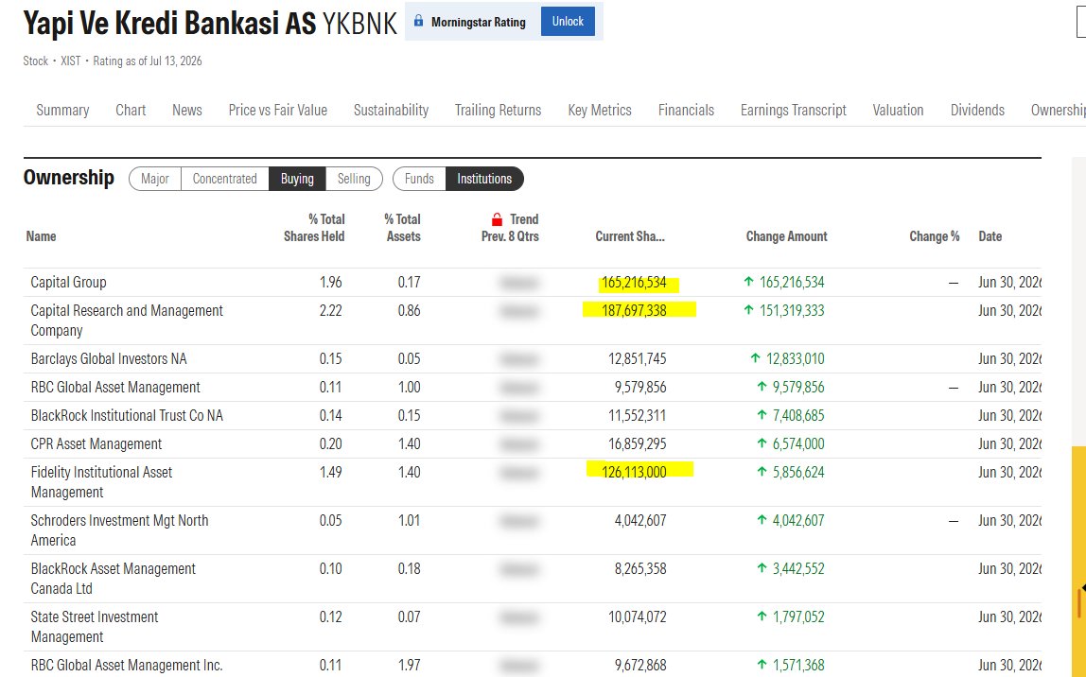
Task: Switch to the Institutions view
Action: [484, 179]
